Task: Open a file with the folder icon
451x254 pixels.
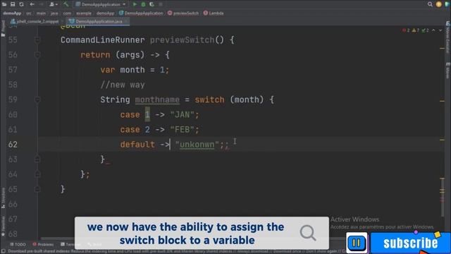Action: (4, 4)
